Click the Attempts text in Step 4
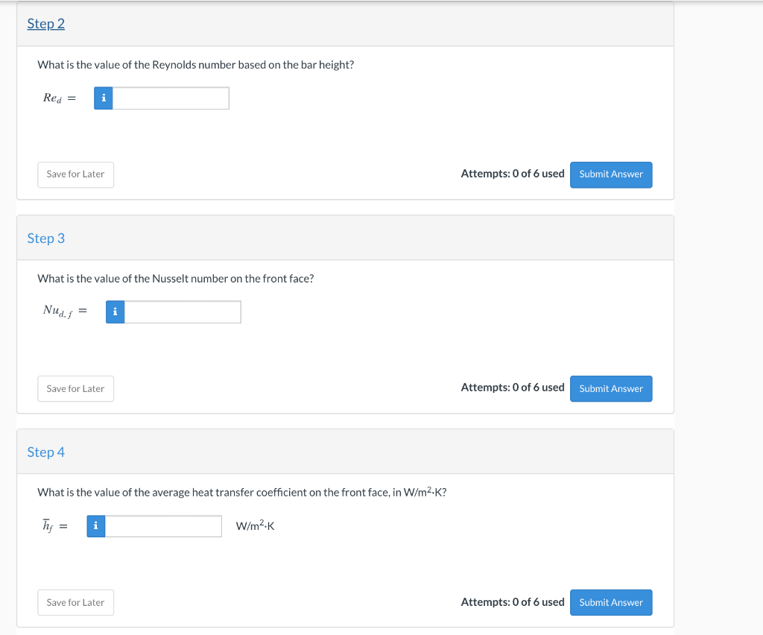This screenshot has height=635, width=763. click(x=513, y=601)
